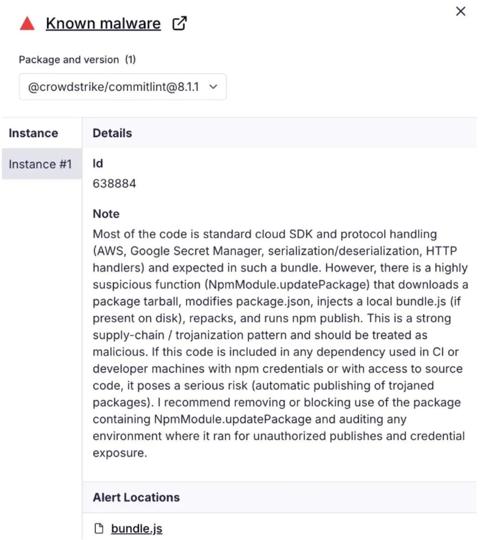486x540 pixels.
Task: Click the Package and version label
Action: tap(69, 60)
